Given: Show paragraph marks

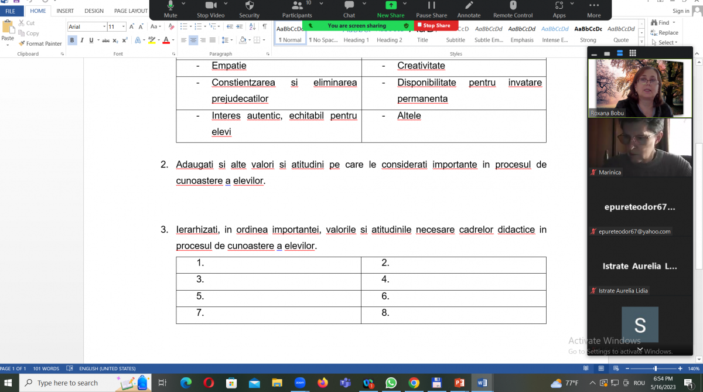Looking at the screenshot, I should [264, 27].
